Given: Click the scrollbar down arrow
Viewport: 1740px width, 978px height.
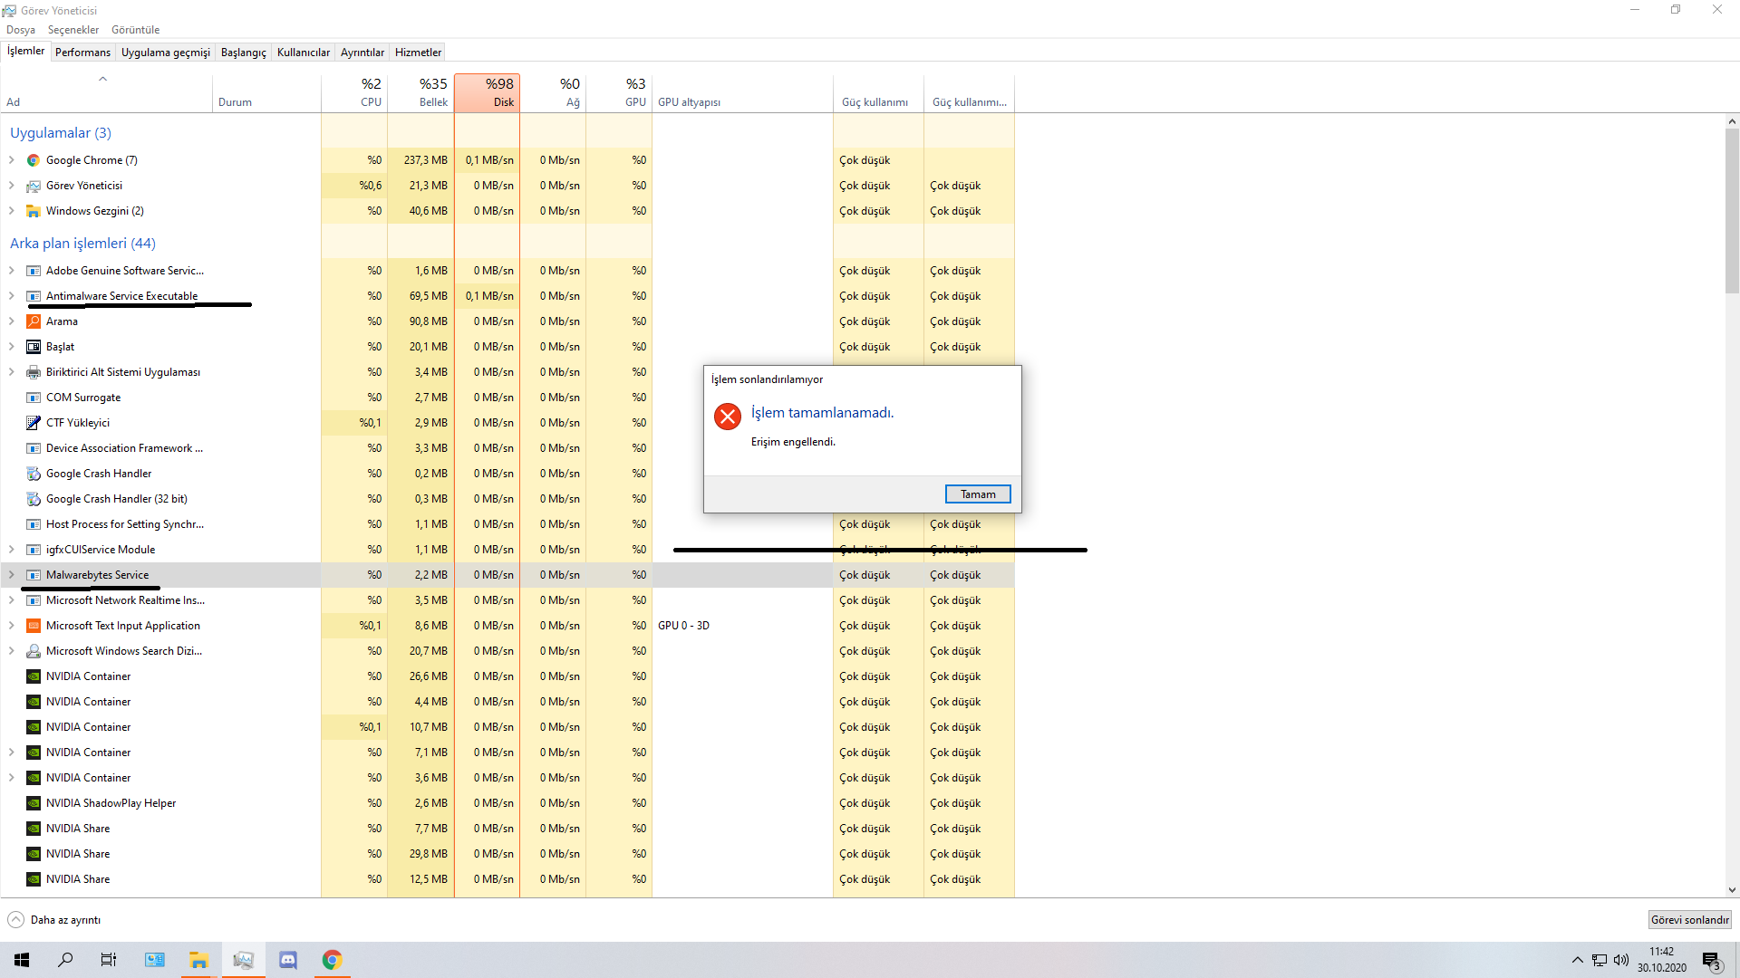Looking at the screenshot, I should [x=1732, y=891].
